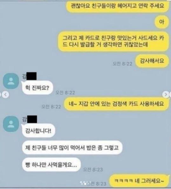Image resolution: width=171 pixels, height=189 pixels.
Task: Click the '빵 하나만 사먹을게요...' message
Action: click(x=51, y=165)
